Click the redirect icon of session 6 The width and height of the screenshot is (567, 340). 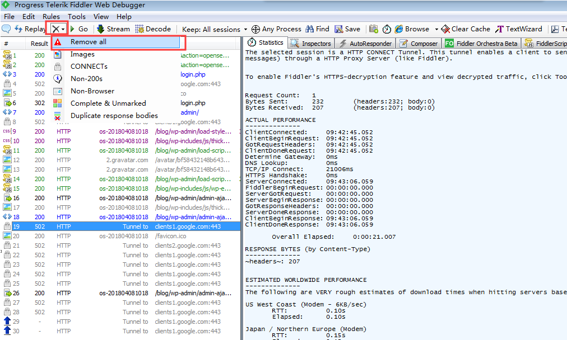[7, 103]
